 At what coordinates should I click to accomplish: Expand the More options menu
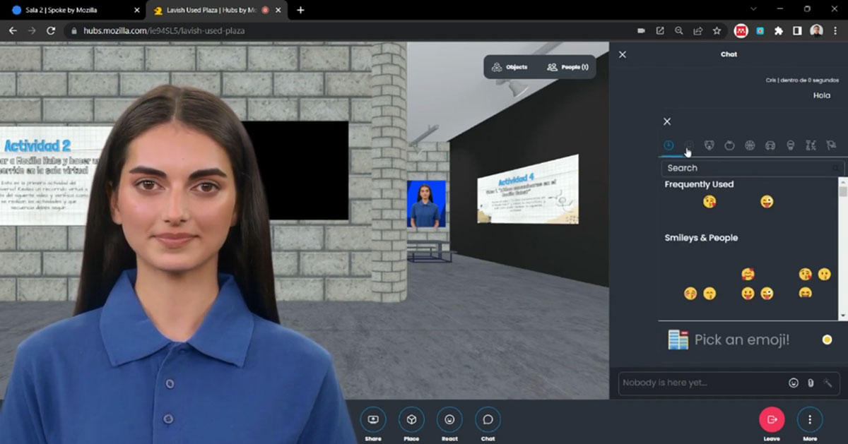[810, 419]
